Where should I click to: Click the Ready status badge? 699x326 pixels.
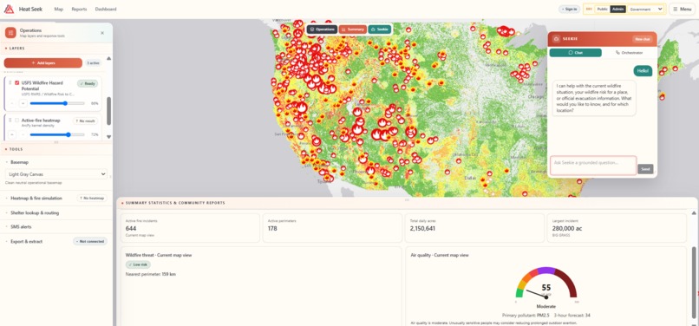click(x=88, y=83)
